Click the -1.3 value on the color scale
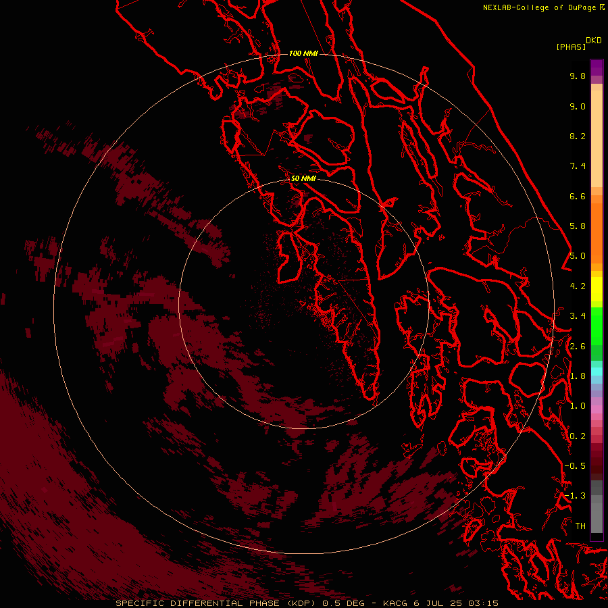 pos(576,496)
